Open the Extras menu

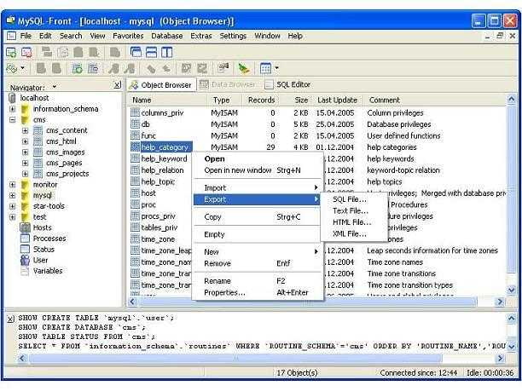tap(201, 36)
